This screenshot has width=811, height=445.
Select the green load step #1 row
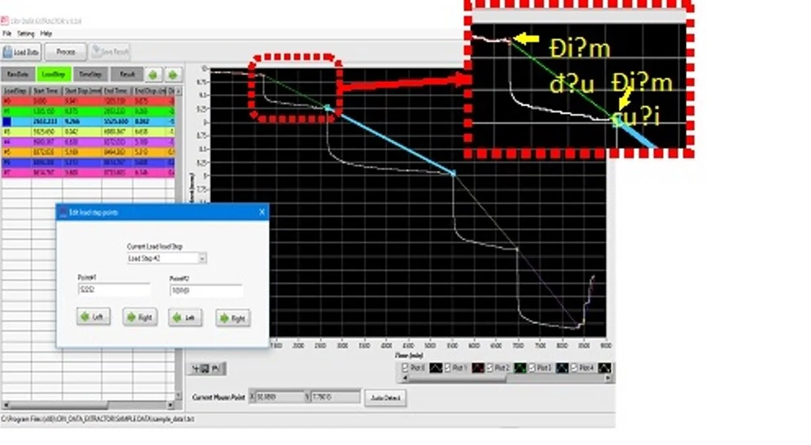(x=88, y=110)
